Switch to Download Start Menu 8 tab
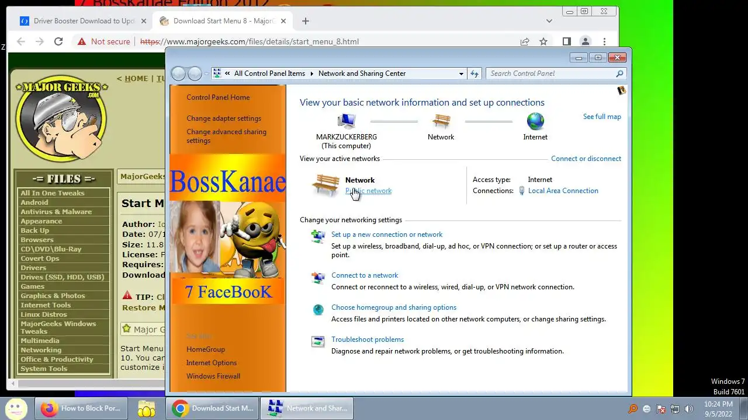 pos(222,21)
